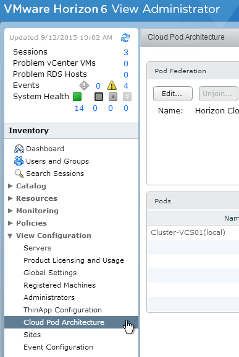Viewport: 239px width, 357px height.
Task: Expand the Monitoring section
Action: click(x=10, y=211)
